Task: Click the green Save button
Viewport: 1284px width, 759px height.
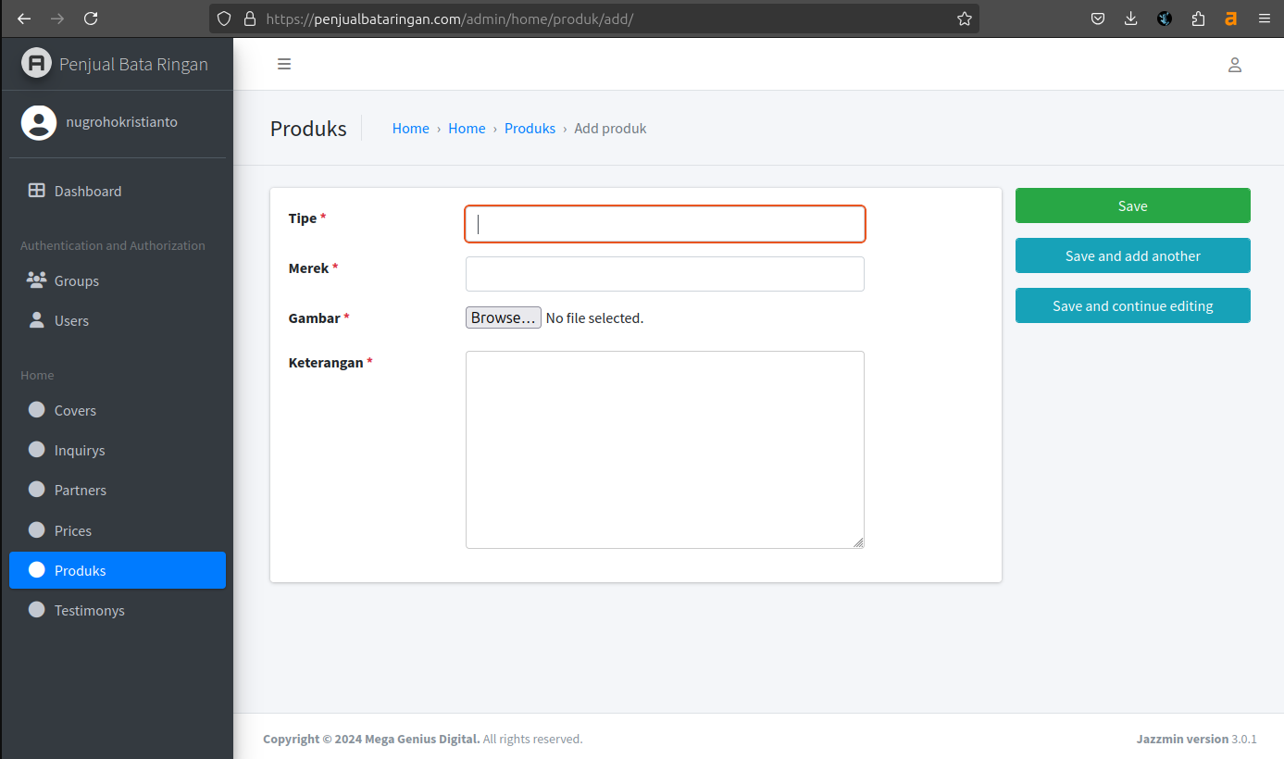Action: pyautogui.click(x=1132, y=205)
